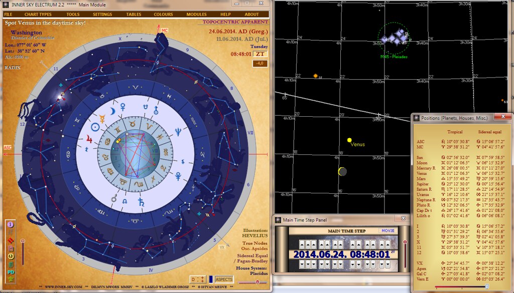514x293 pixels.
Task: Click the Venus marker in the sky view
Action: [349, 140]
